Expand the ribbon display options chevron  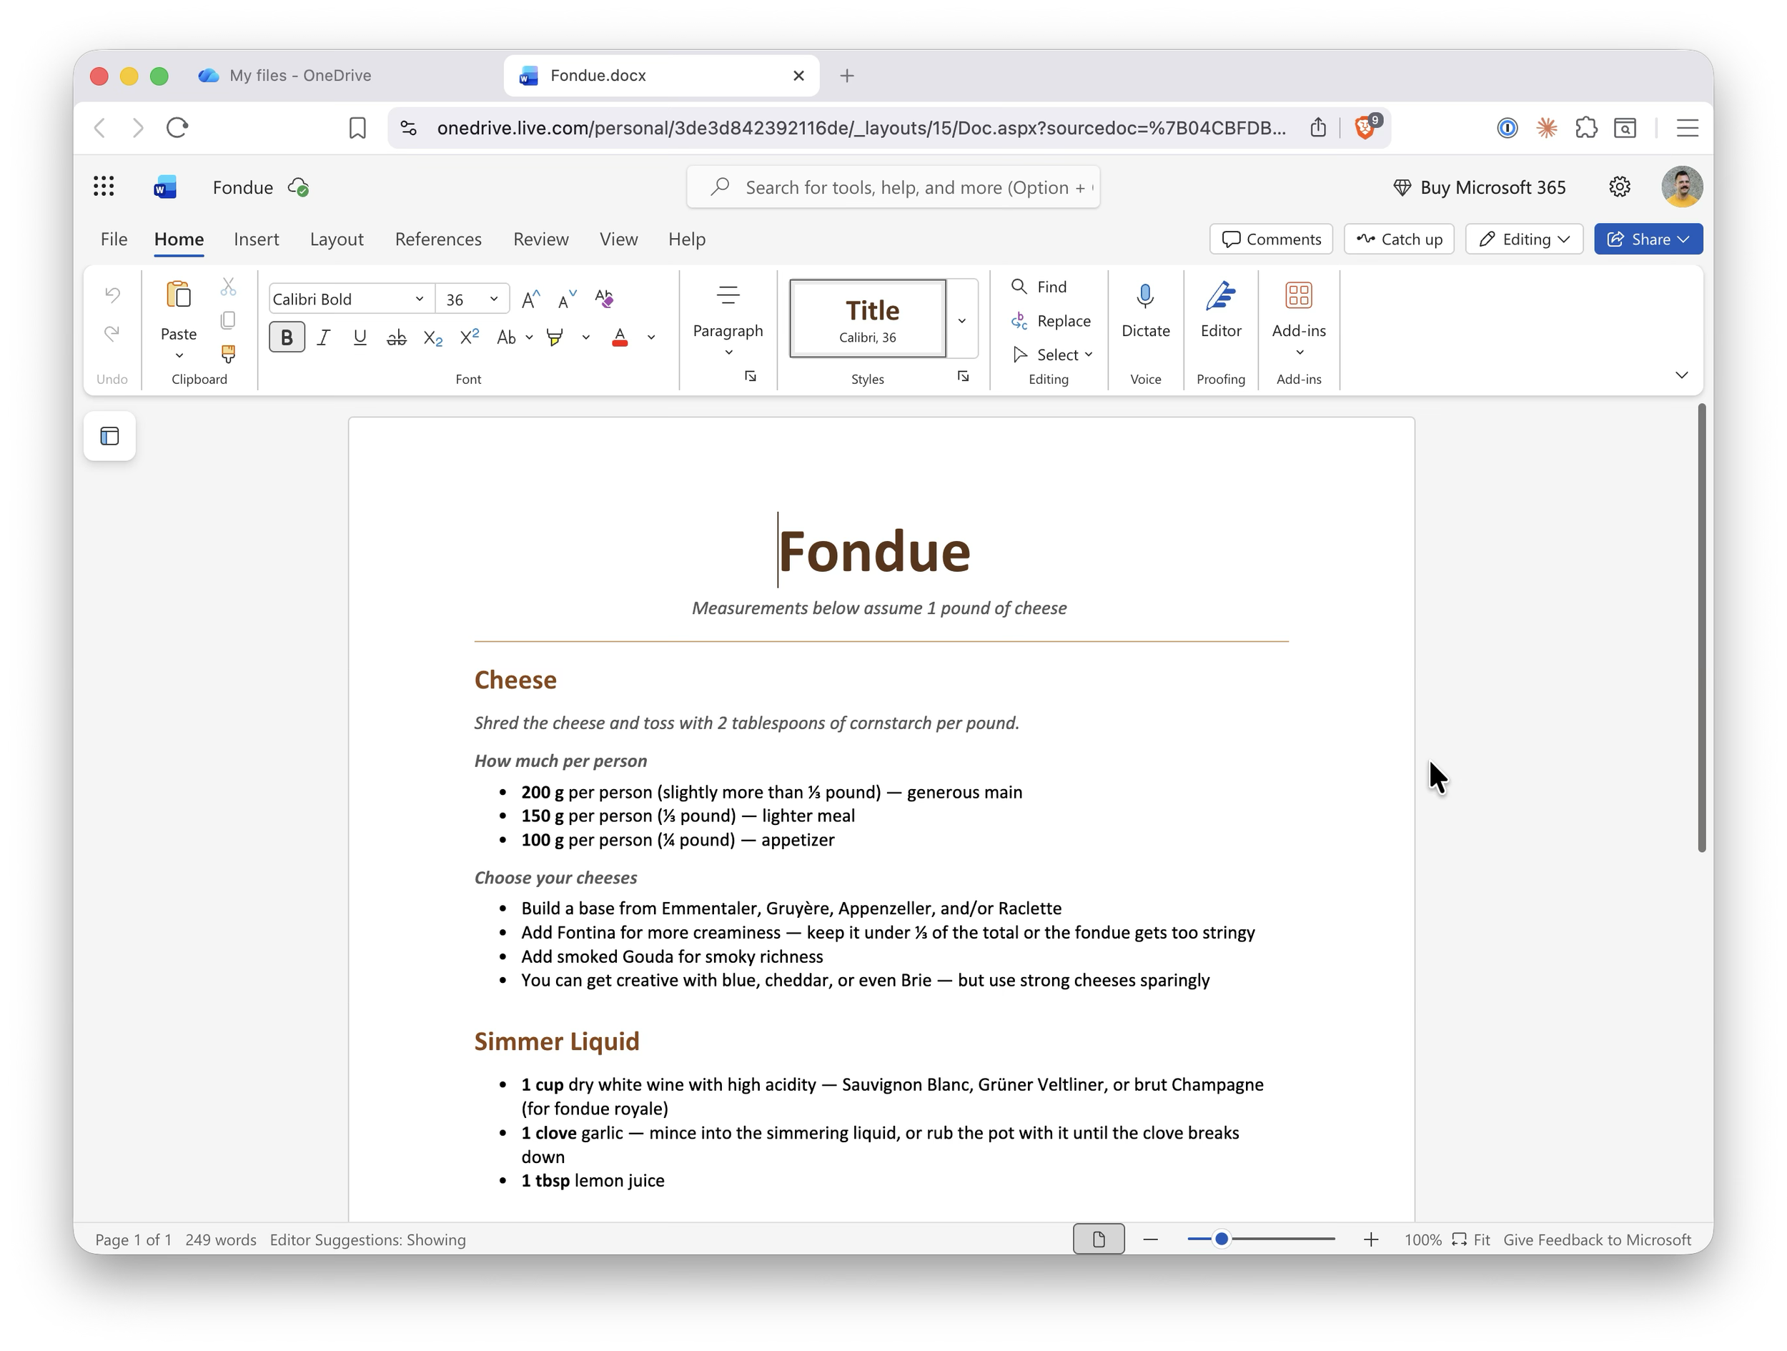[x=1682, y=375]
